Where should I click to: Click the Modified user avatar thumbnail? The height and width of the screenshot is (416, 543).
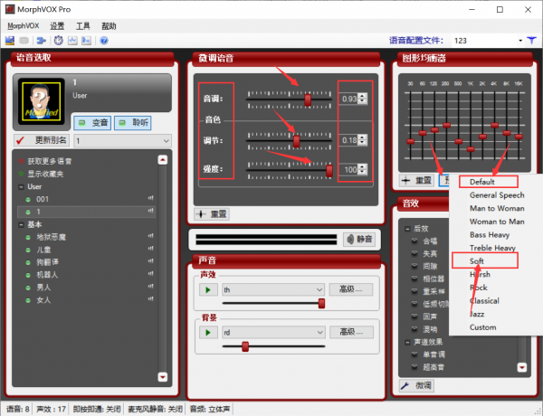pos(42,100)
